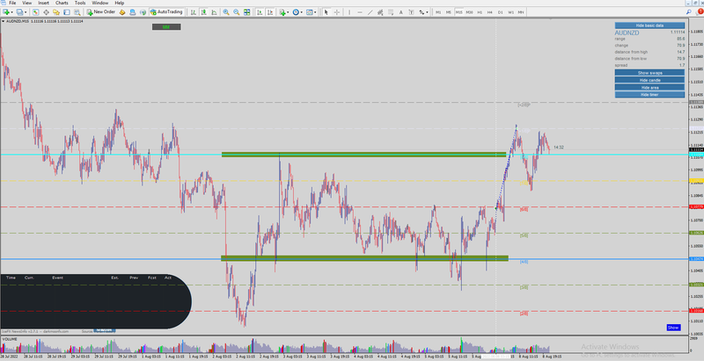Viewport: 704px width, 361px height.
Task: Tile chart windows using grid icon
Action: [x=246, y=12]
